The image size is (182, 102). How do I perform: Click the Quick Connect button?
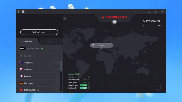39,32
